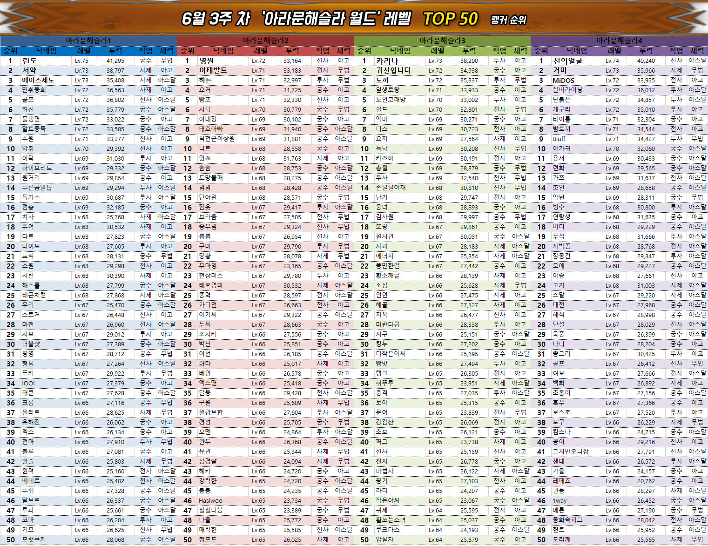Click the TOP 50 title text
This screenshot has height=546, width=708.
[x=450, y=19]
